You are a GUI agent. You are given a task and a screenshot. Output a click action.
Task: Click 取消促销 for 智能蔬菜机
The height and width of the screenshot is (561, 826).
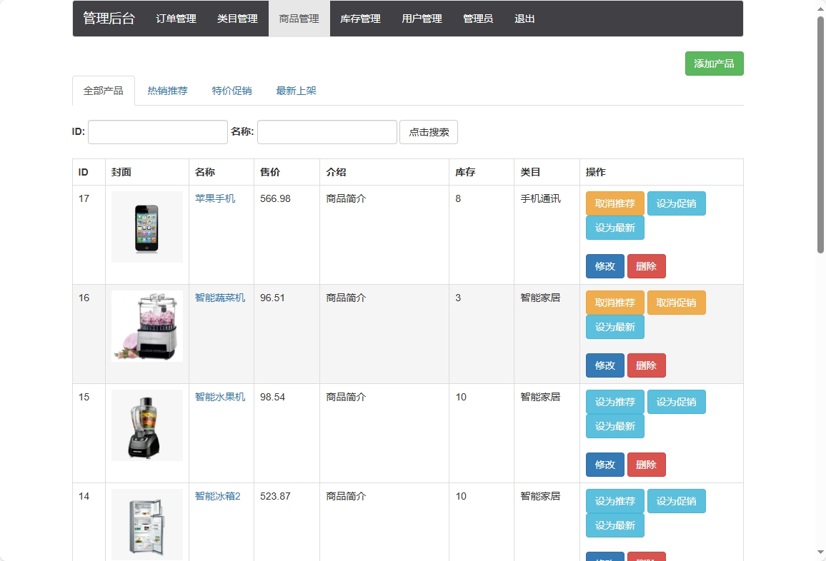(676, 302)
